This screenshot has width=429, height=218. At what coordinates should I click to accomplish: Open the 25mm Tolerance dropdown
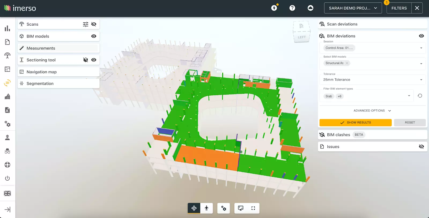[372, 80]
